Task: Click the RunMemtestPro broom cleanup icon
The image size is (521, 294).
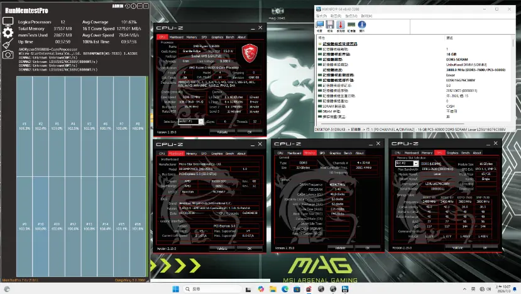Action: [x=8, y=43]
